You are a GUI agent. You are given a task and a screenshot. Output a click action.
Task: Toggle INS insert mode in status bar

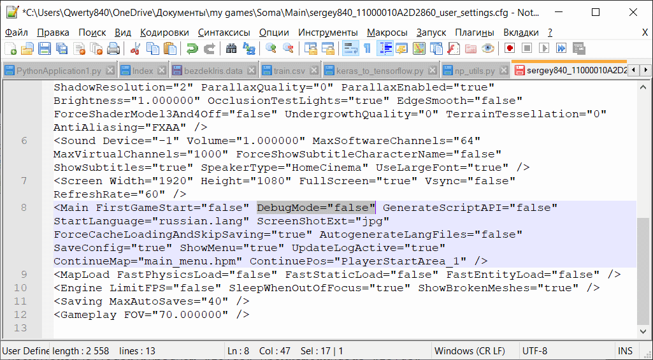(x=625, y=351)
